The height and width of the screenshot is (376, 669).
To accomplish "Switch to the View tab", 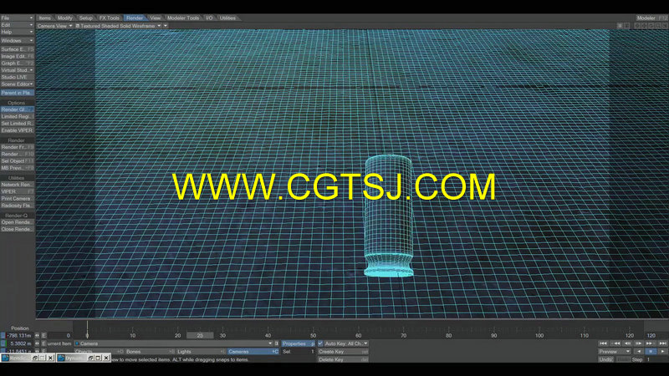I will (156, 18).
